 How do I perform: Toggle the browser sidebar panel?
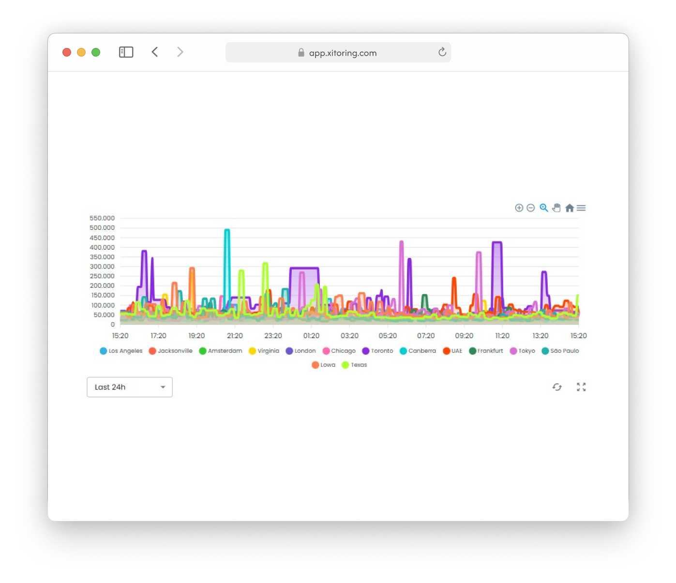(126, 52)
